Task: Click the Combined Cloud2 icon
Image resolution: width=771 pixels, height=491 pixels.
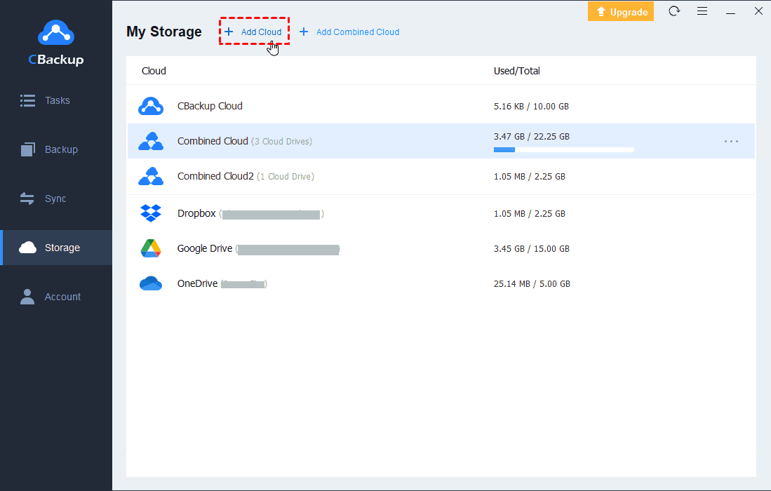Action: (x=151, y=177)
